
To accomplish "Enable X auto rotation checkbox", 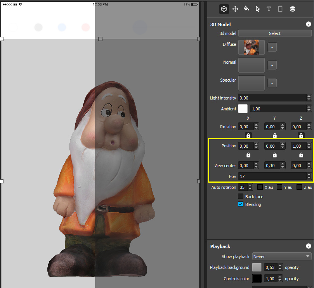I will pos(260,187).
